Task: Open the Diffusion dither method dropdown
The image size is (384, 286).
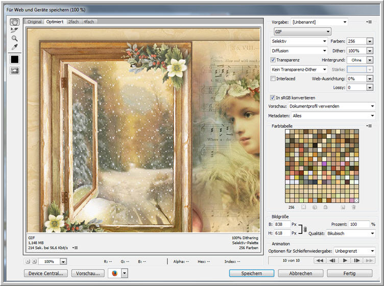Action: pyautogui.click(x=299, y=50)
